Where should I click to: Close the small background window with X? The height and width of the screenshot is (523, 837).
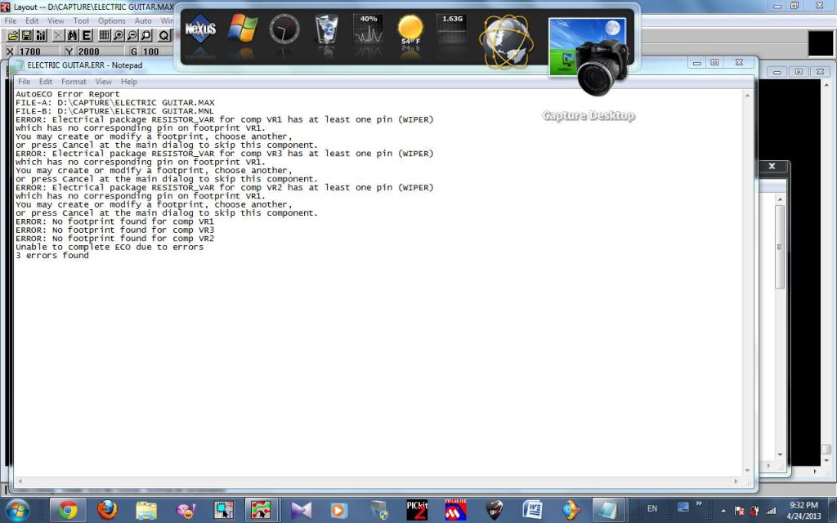[772, 167]
